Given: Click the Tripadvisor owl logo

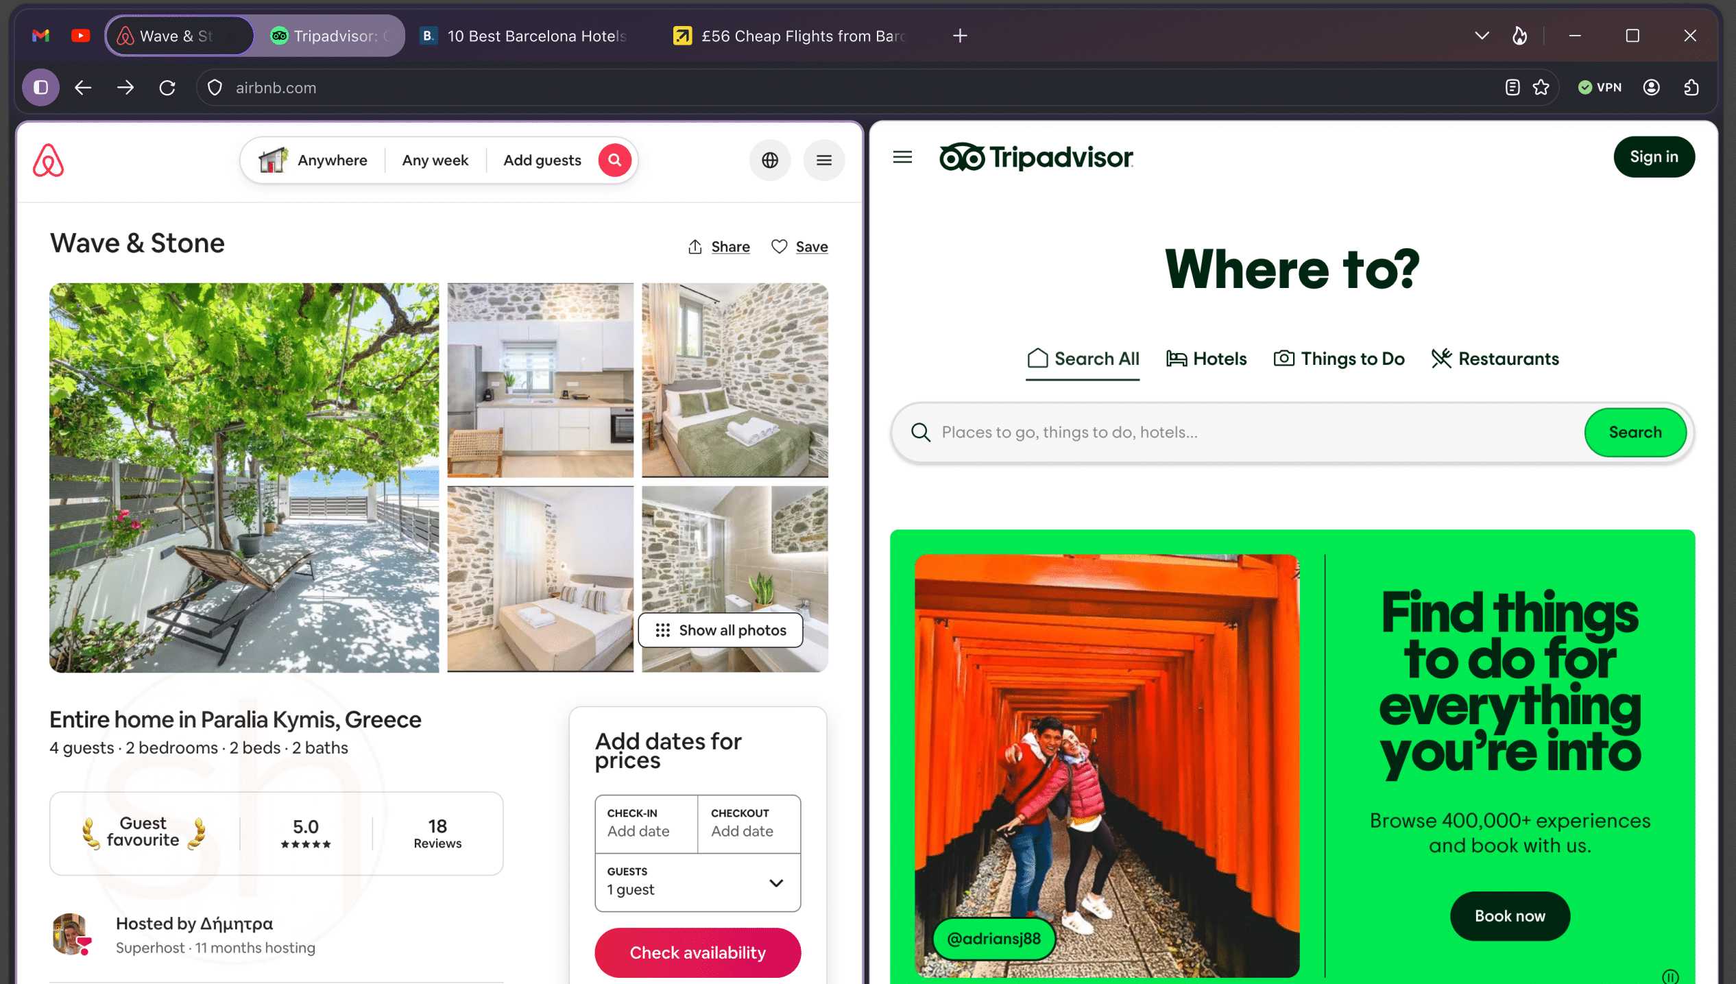Looking at the screenshot, I should coord(963,157).
